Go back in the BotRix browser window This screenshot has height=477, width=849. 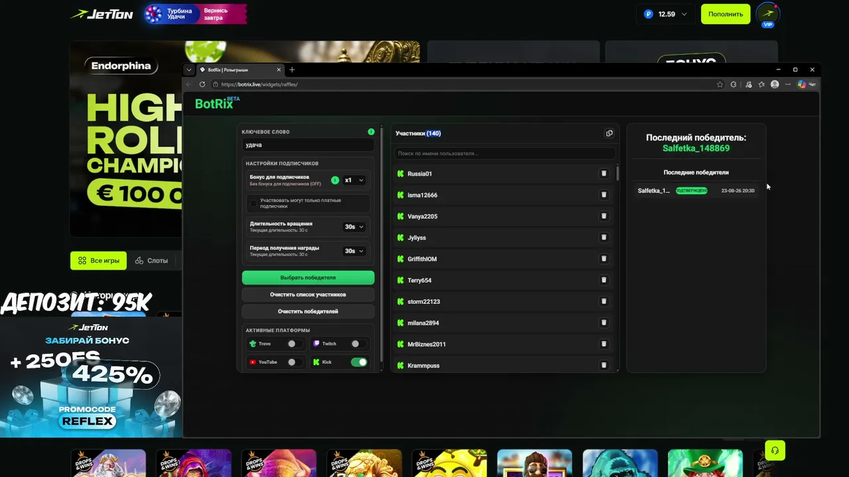click(x=189, y=84)
